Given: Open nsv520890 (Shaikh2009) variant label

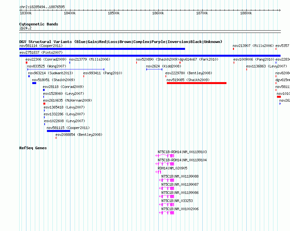Looking at the screenshot, I should click(157, 59).
